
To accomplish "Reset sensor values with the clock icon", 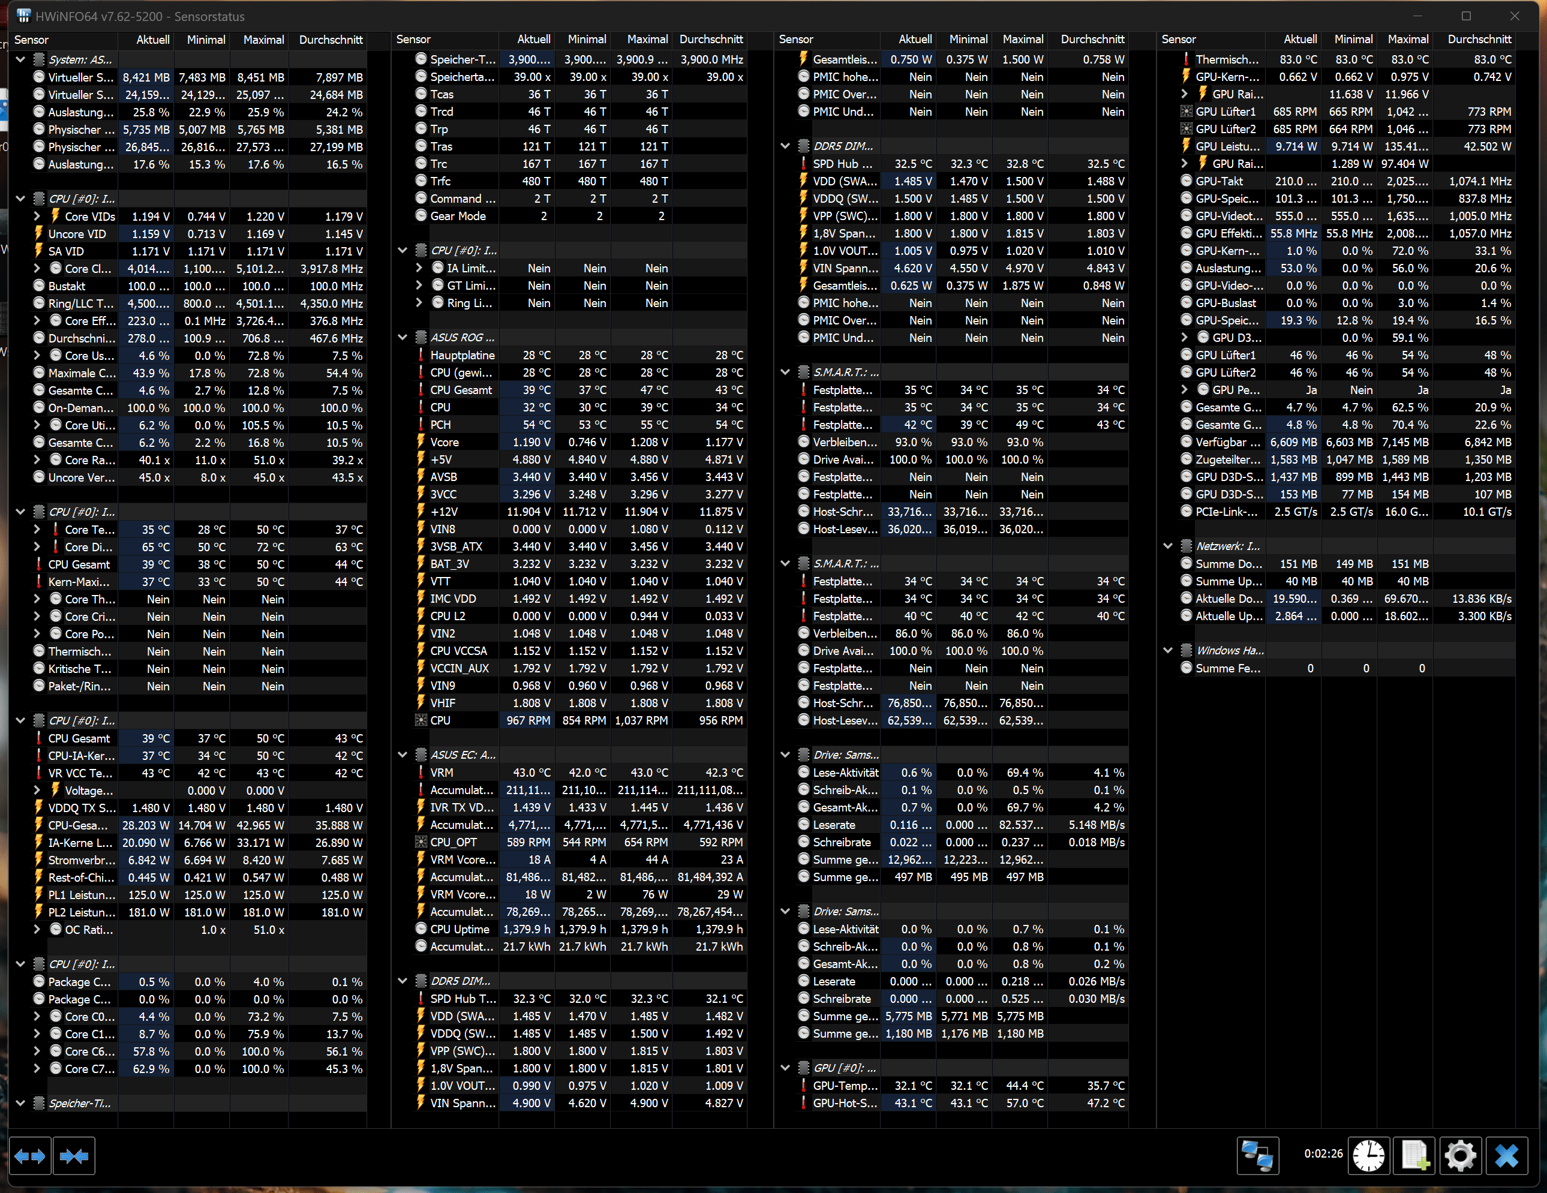I will pyautogui.click(x=1368, y=1156).
